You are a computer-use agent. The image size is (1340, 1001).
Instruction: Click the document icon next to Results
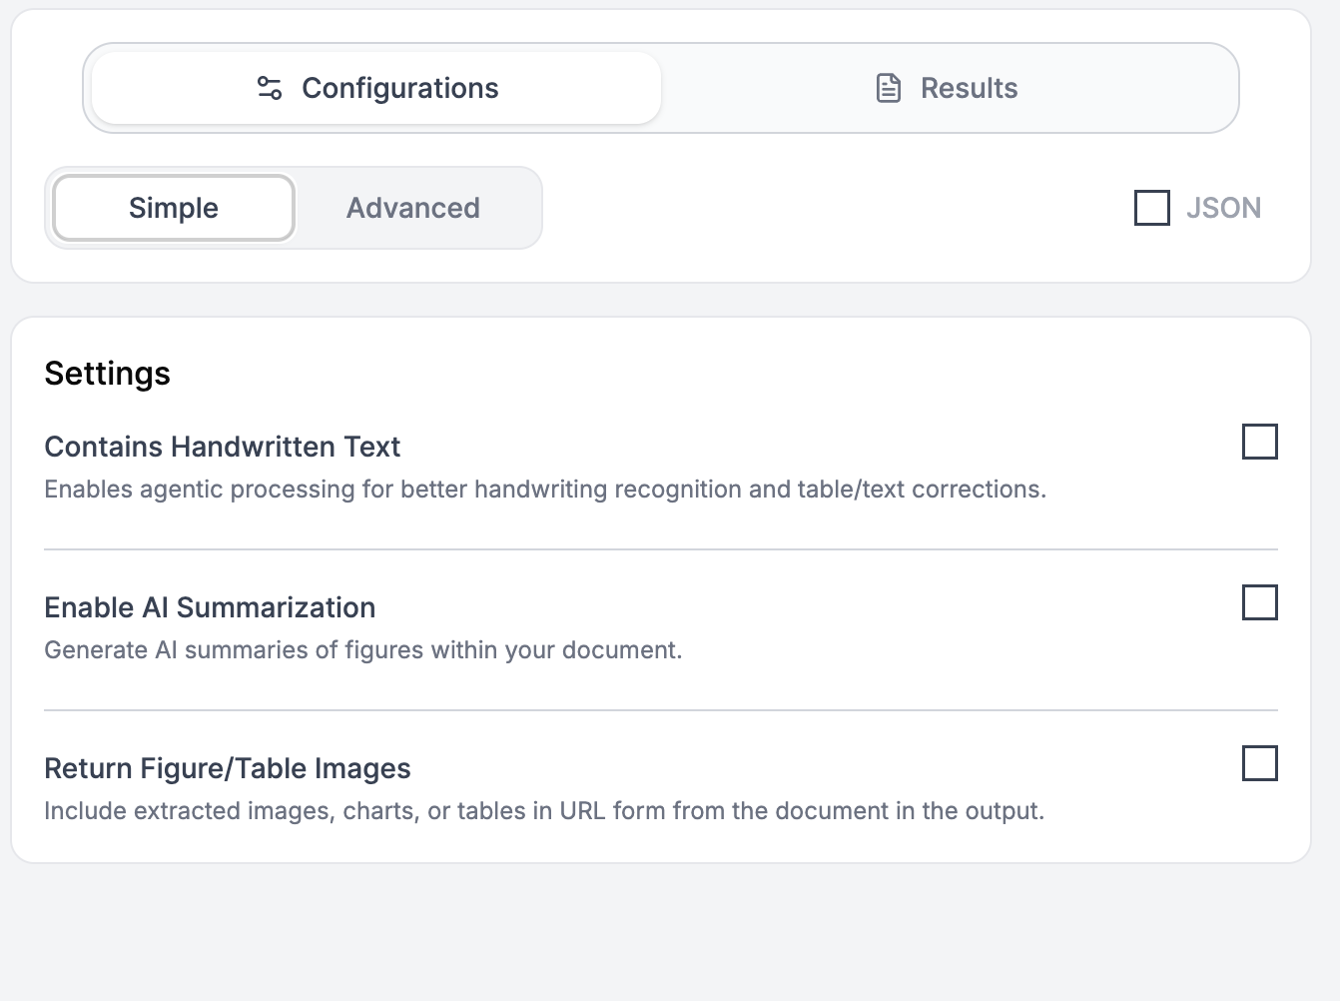coord(888,88)
